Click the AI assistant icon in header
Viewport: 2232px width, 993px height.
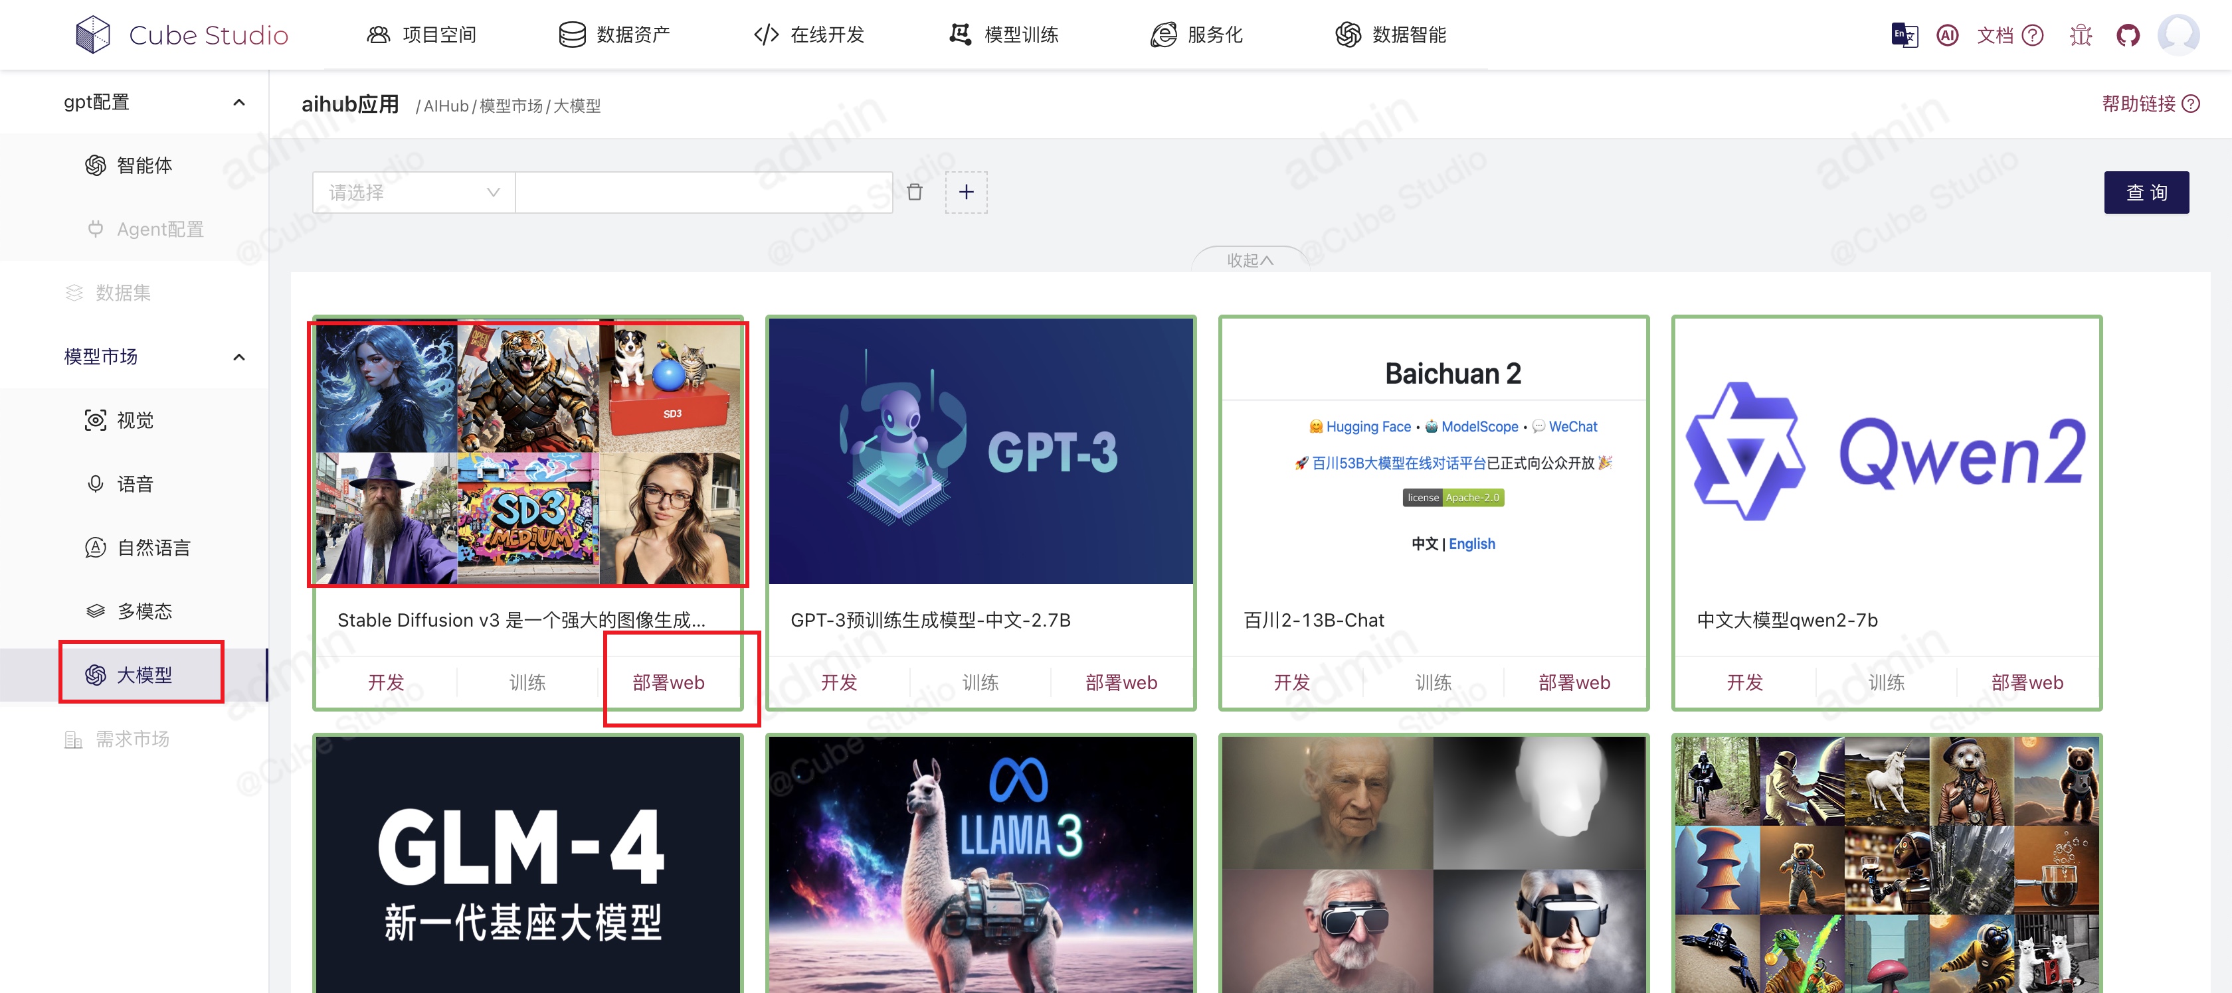[x=1947, y=35]
